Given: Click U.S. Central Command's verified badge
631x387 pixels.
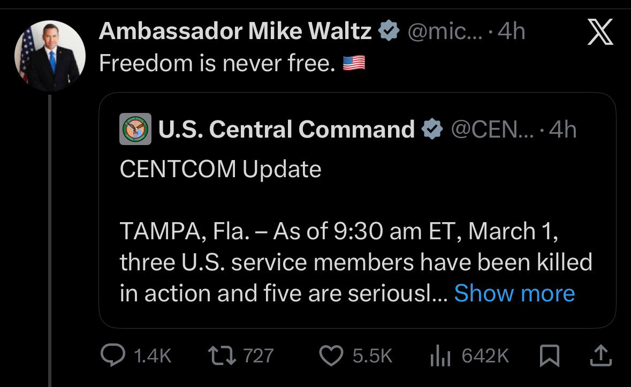Looking at the screenshot, I should click(x=432, y=130).
